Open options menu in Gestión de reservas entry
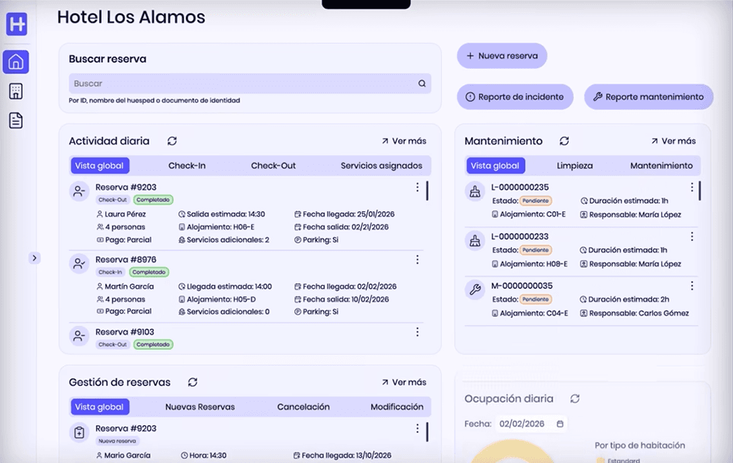The width and height of the screenshot is (733, 463). click(x=417, y=429)
